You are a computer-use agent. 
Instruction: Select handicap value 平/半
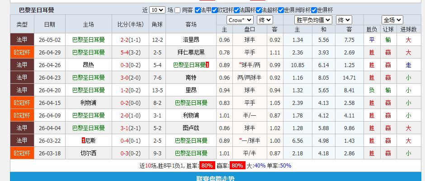click(x=250, y=153)
